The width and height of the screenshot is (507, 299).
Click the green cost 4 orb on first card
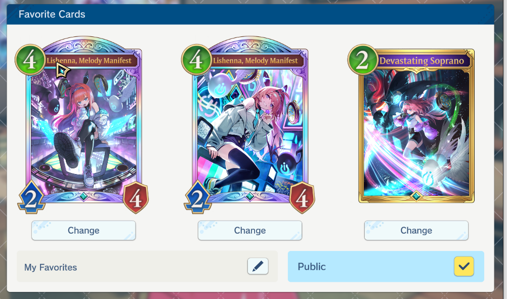[30, 60]
